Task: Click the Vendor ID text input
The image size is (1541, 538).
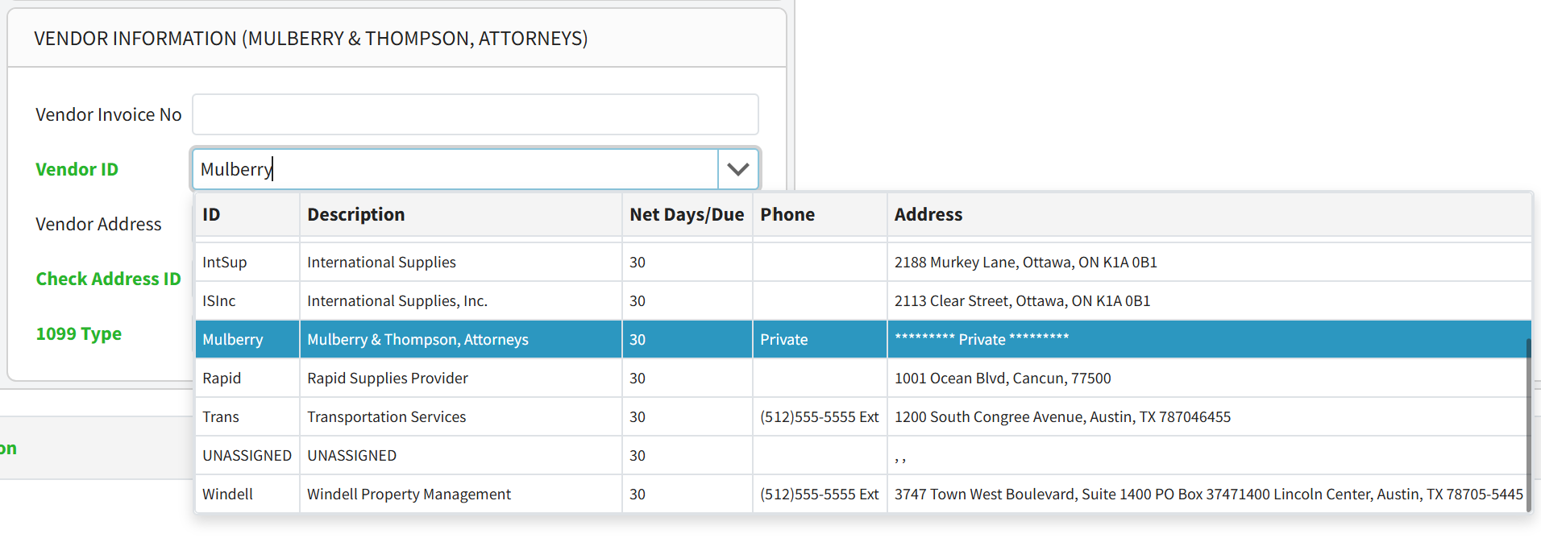Action: 455,169
